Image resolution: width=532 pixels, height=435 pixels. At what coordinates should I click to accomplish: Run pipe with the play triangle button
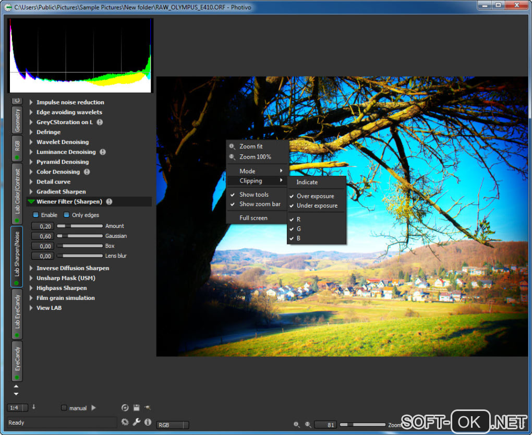94,407
